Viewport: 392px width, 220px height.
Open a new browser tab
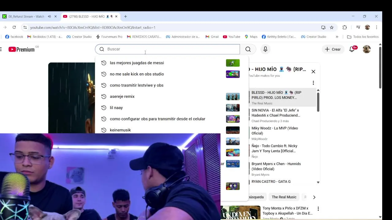click(126, 16)
